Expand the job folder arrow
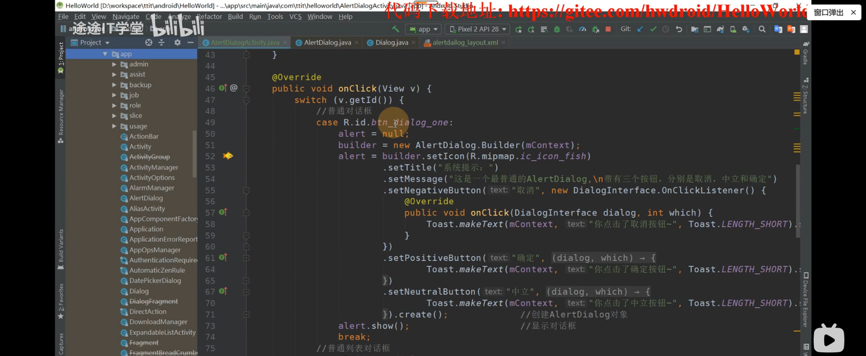 114,95
